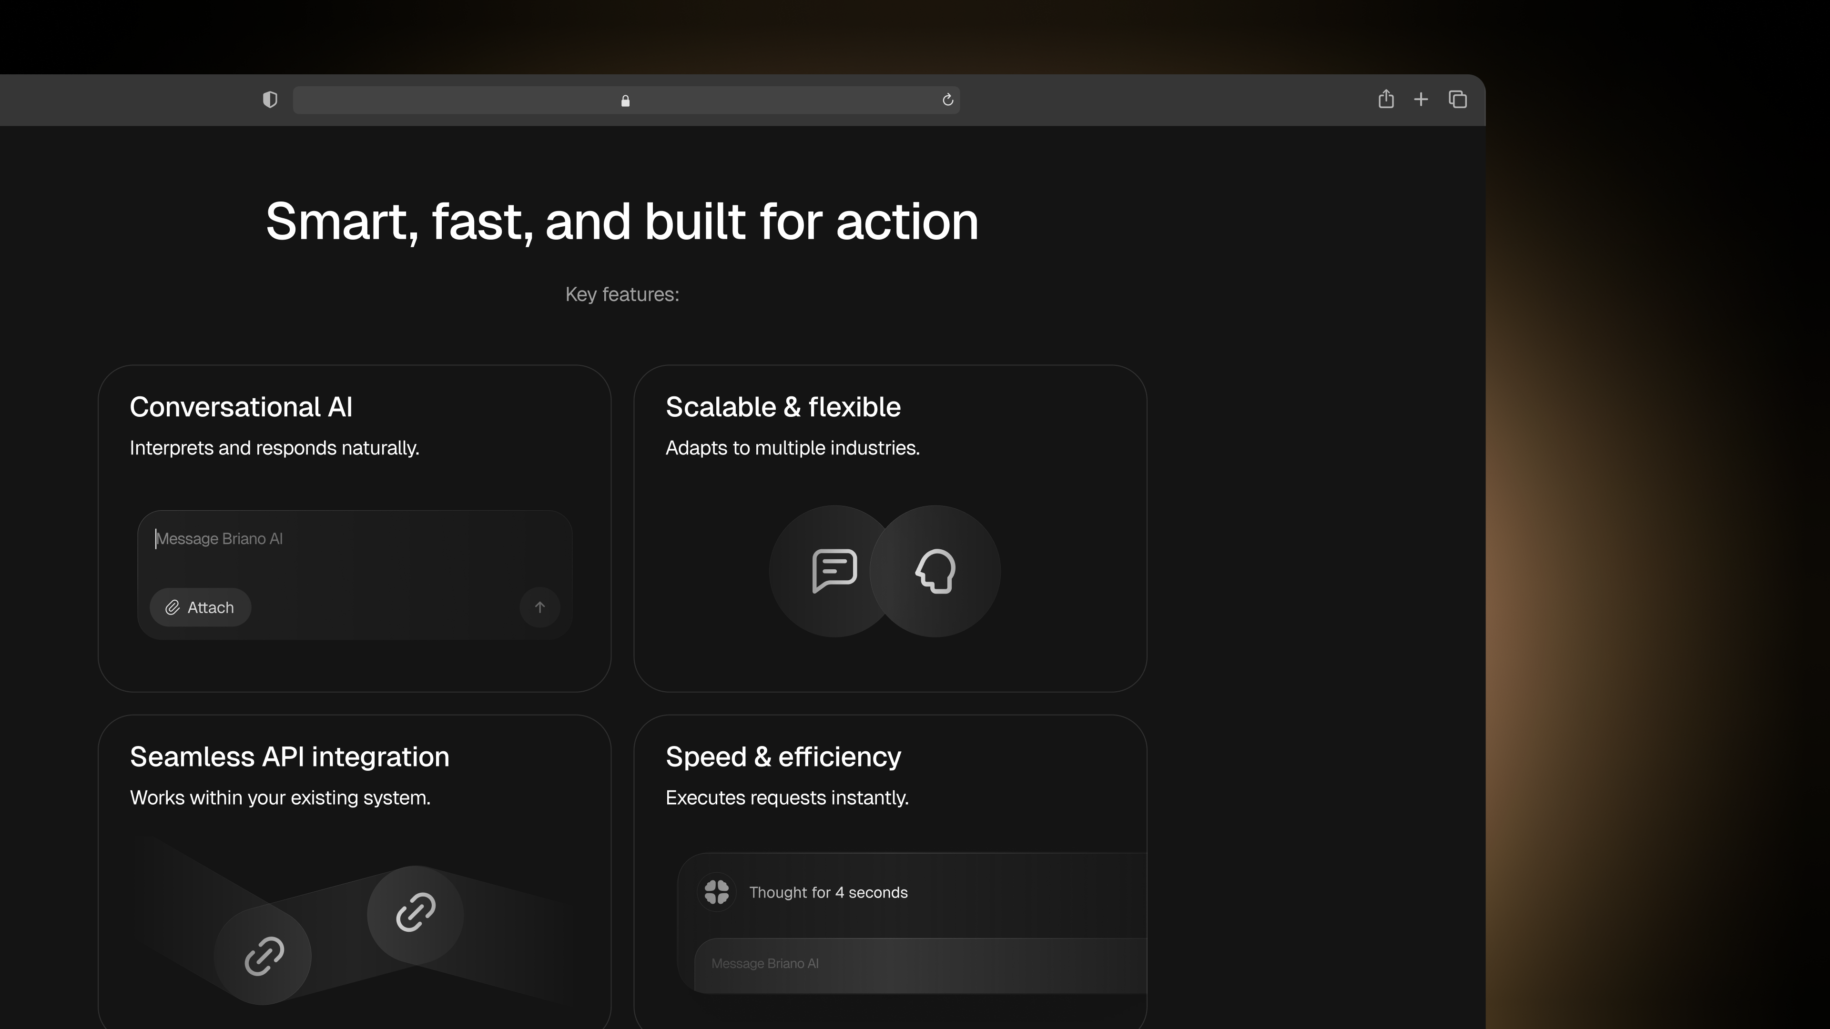Click 'Works within your existing system.' text

coord(280,798)
